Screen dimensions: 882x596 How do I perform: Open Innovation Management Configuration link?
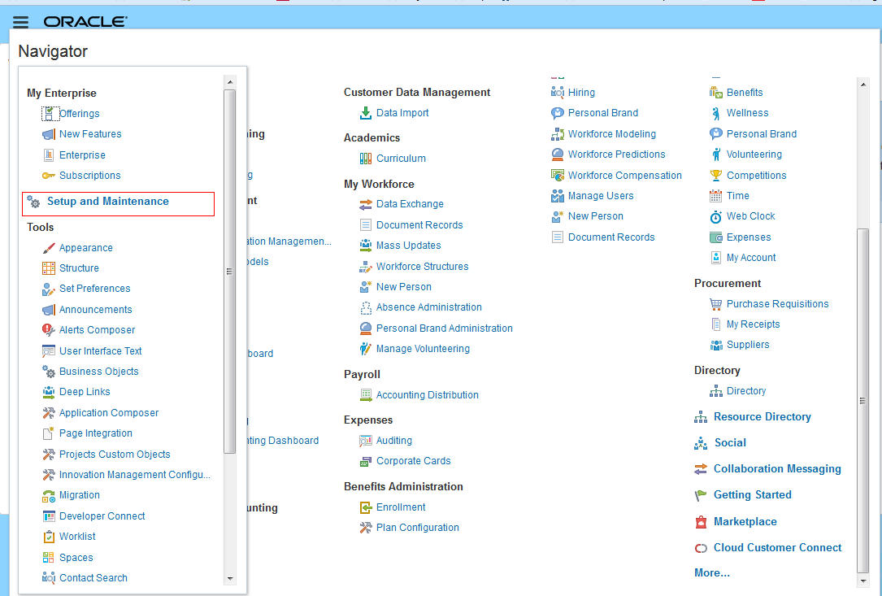tap(134, 474)
